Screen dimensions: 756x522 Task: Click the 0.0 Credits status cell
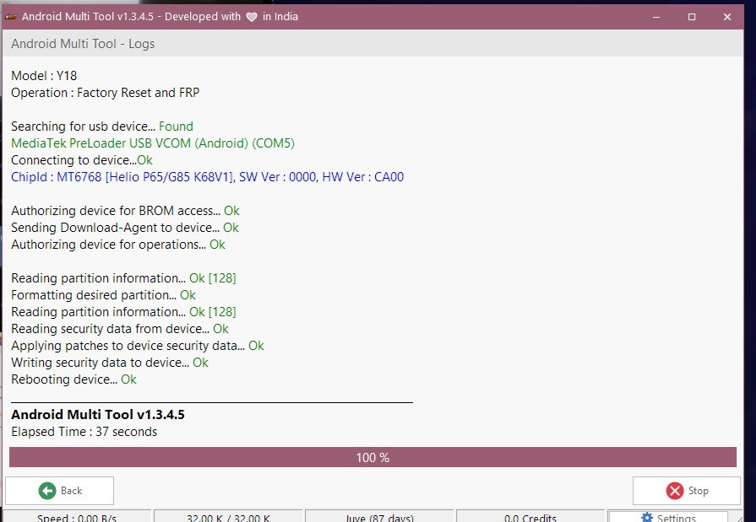click(530, 517)
